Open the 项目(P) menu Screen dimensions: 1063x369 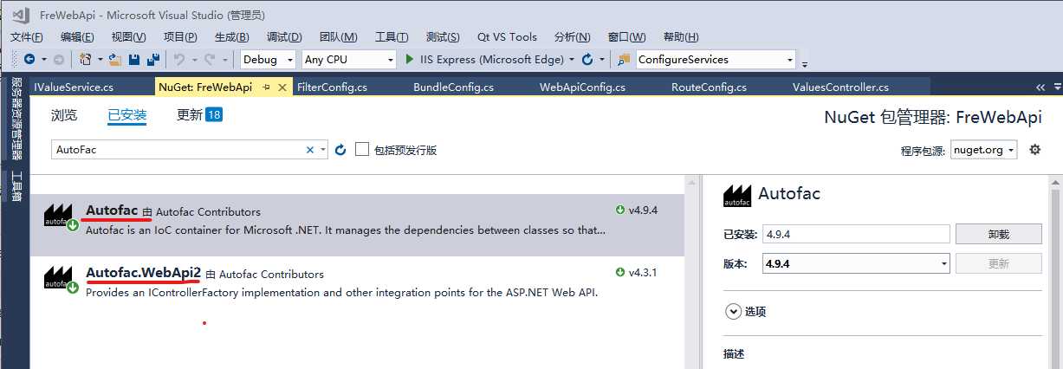tap(180, 36)
